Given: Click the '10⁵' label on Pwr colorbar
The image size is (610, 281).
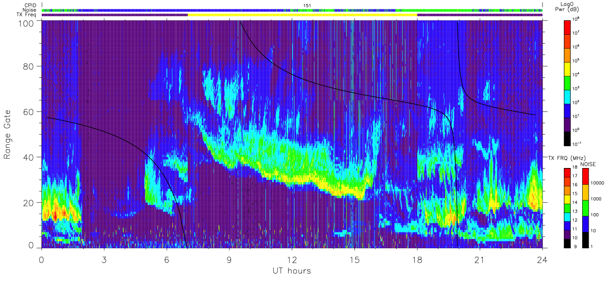Looking at the screenshot, I should click(576, 60).
